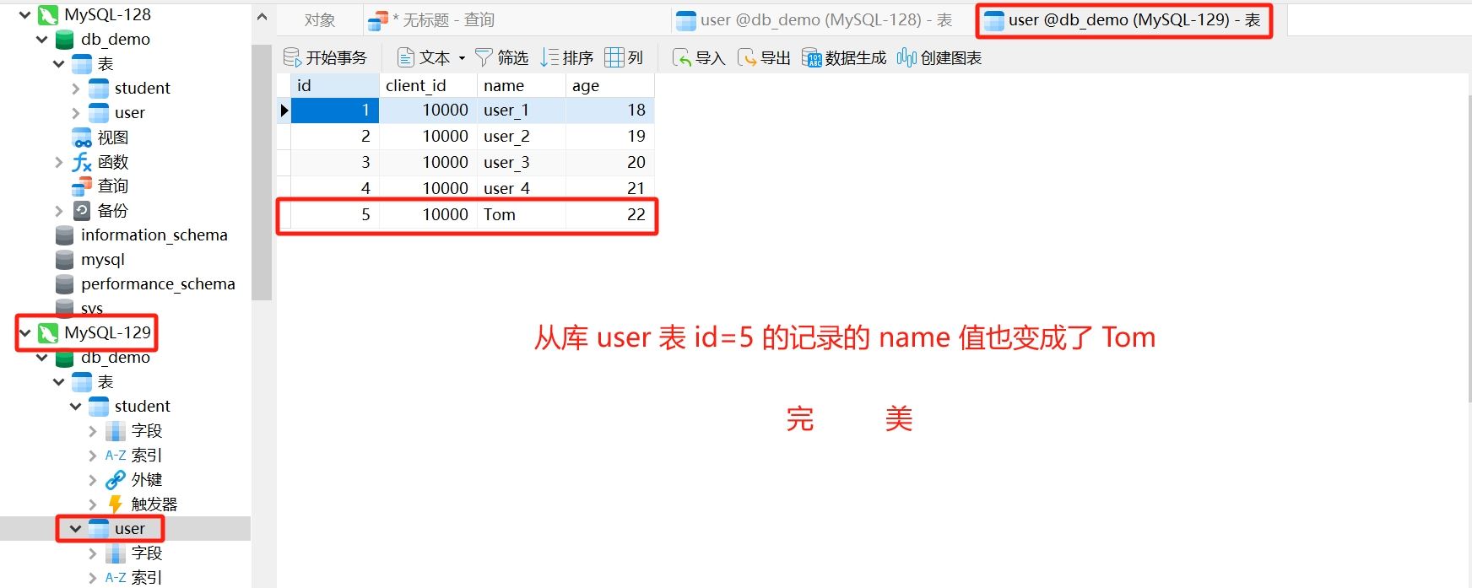Click the MySQL-128 connection icon
This screenshot has width=1472, height=588.
coord(48,14)
